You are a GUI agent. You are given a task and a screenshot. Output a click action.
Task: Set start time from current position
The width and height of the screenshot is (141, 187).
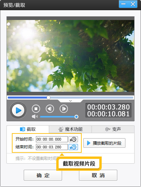(73, 139)
